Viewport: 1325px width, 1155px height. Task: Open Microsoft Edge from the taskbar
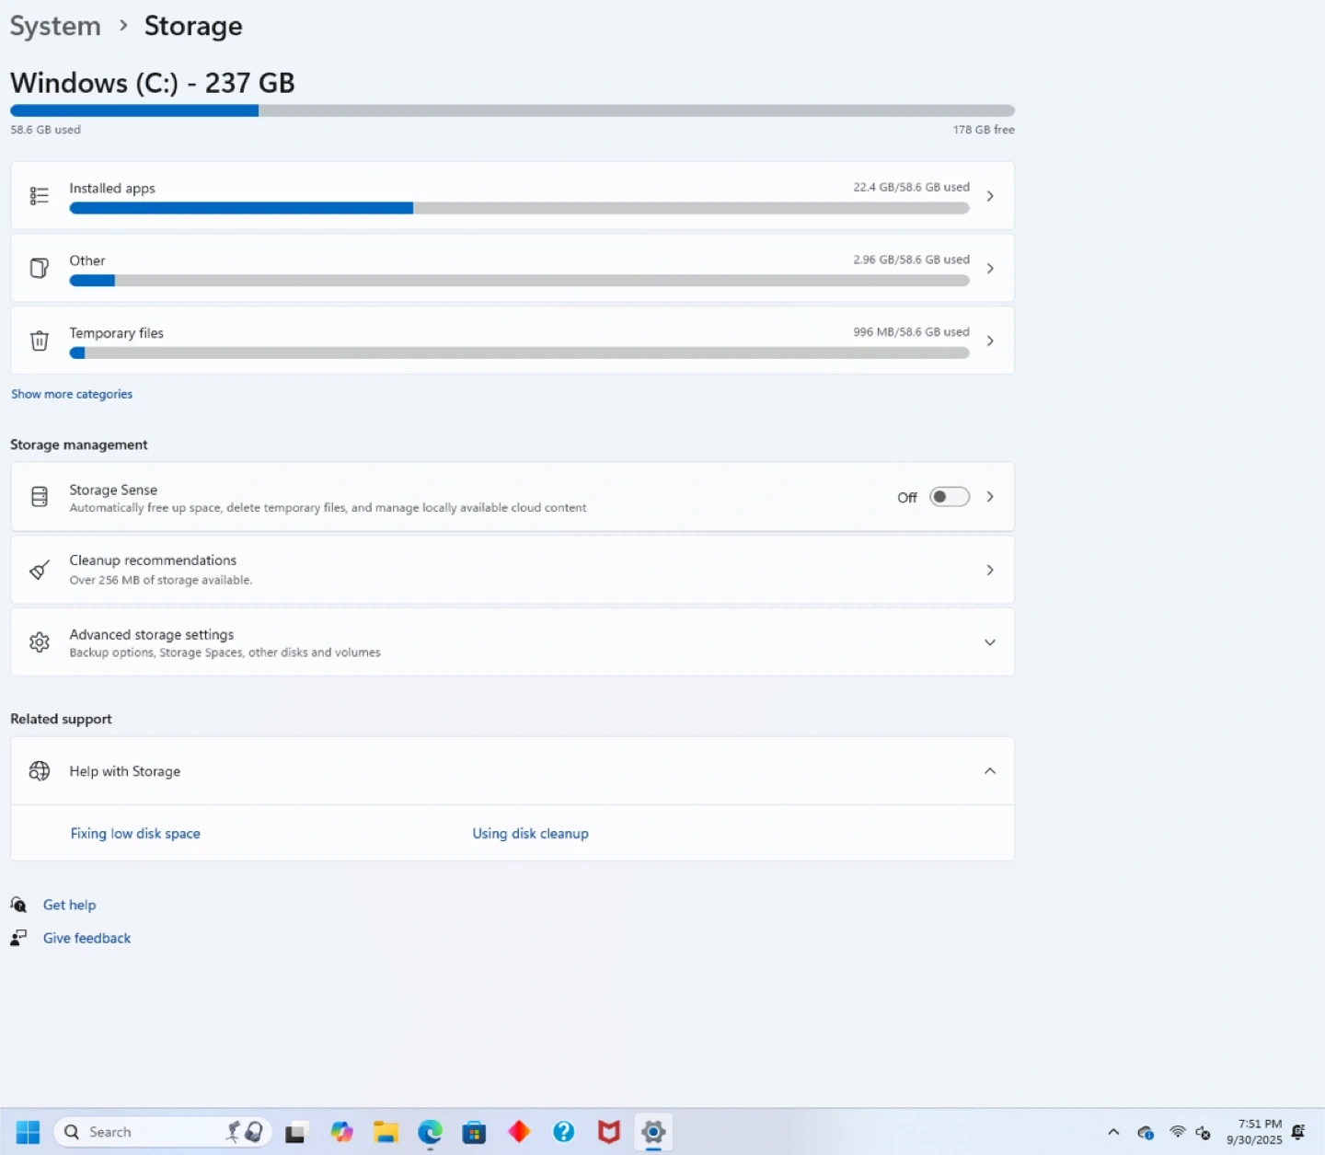430,1132
